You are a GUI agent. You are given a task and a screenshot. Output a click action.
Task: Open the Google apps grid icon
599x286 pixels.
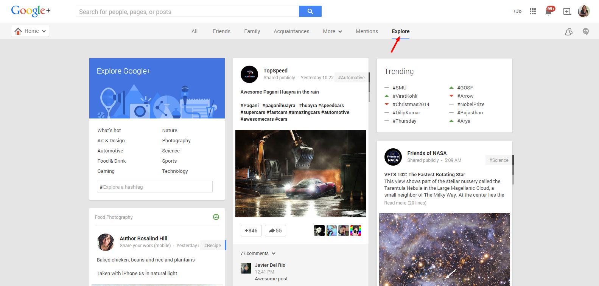tap(533, 11)
